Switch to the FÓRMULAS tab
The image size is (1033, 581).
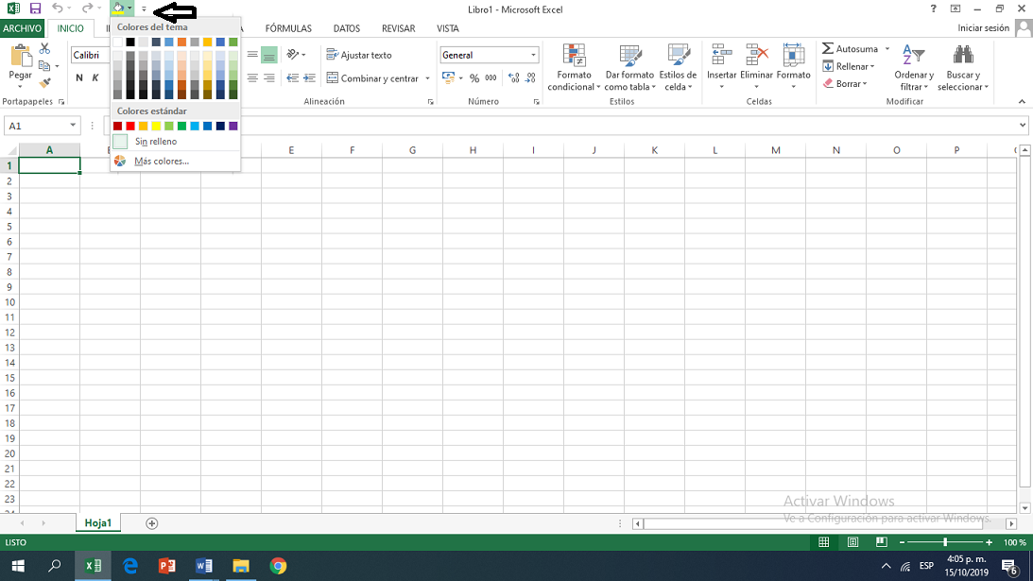pyautogui.click(x=288, y=28)
